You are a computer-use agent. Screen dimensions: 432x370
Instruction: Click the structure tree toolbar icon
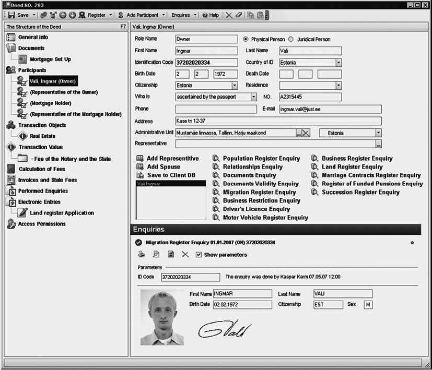(53, 15)
